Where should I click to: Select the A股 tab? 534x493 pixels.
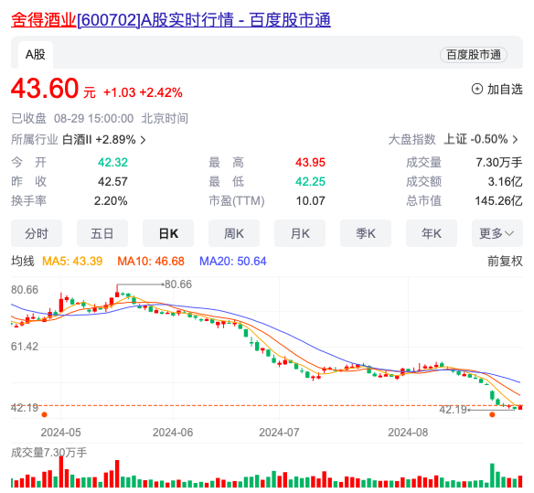tap(36, 55)
